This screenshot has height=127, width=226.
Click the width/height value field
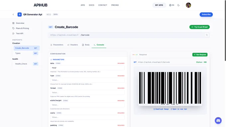(87, 105)
